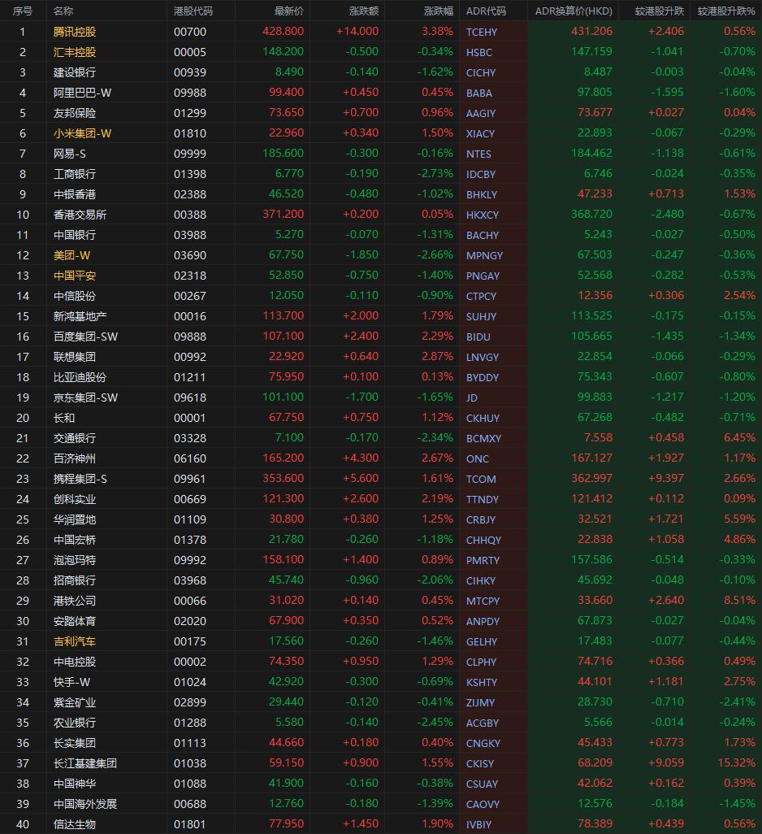
Task: Select the 中国海外发展 row name
Action: click(85, 804)
